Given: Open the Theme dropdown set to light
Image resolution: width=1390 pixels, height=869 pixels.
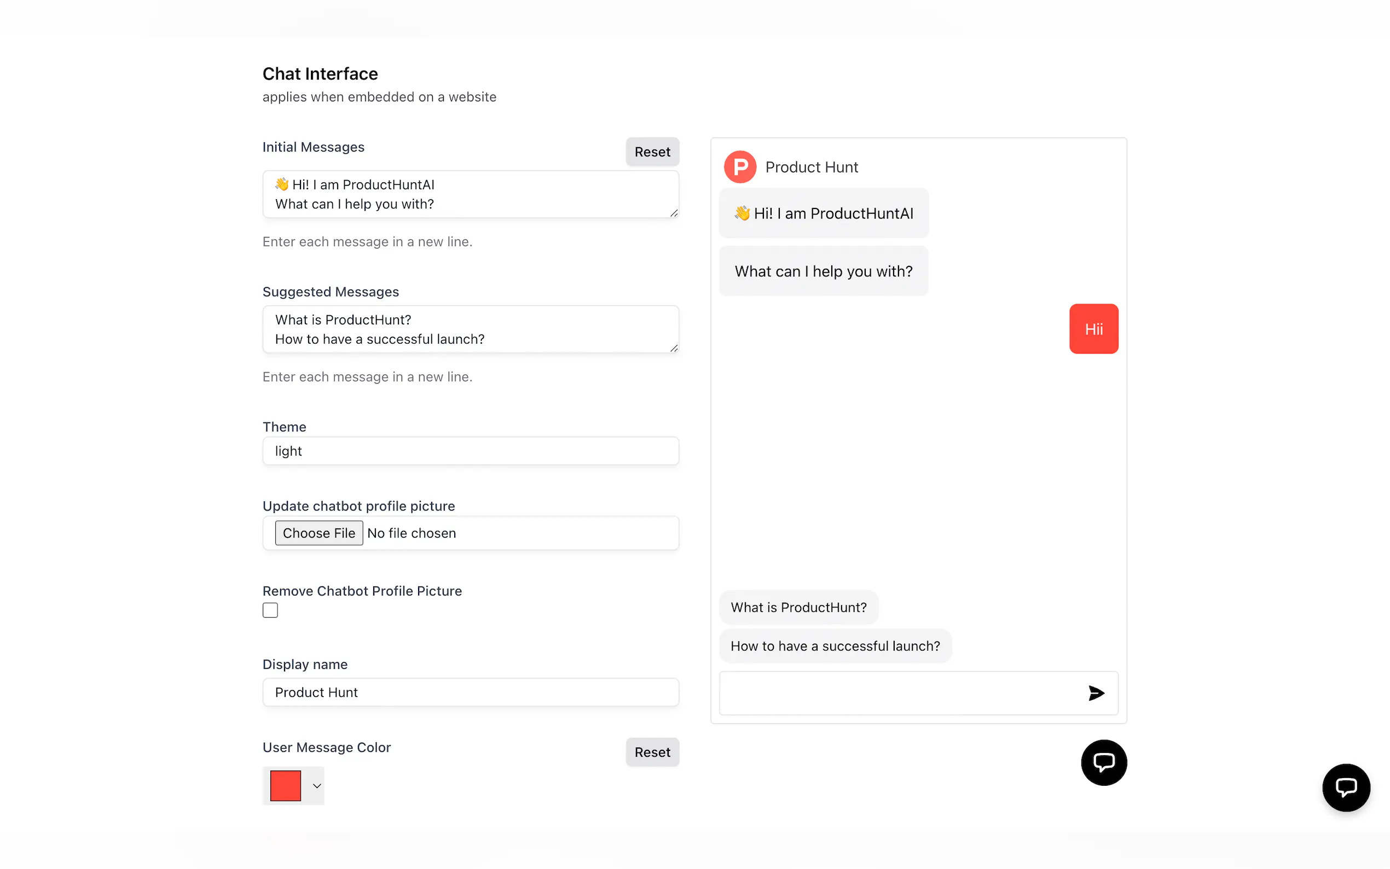Looking at the screenshot, I should [470, 451].
